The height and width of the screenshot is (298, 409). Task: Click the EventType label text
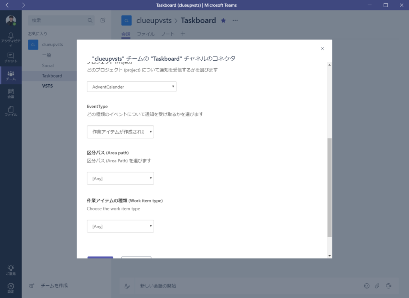97,107
